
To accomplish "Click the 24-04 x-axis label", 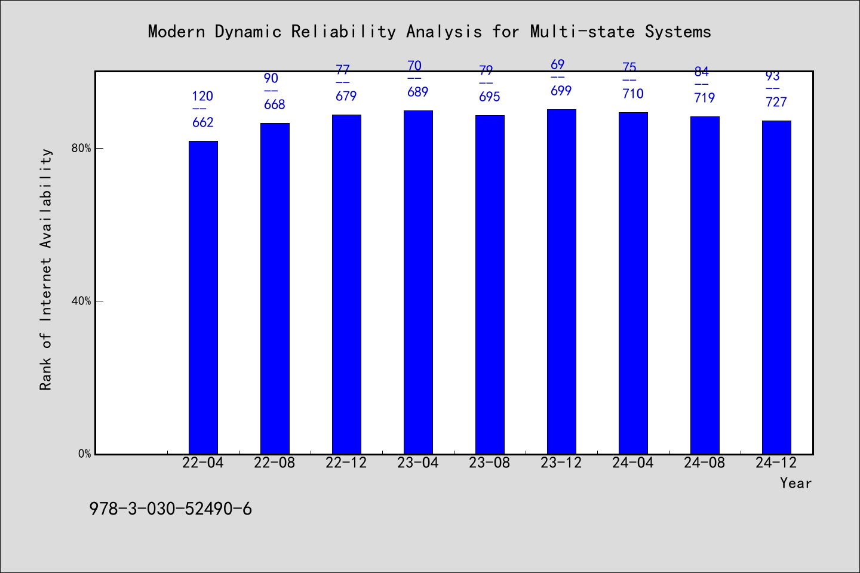I will pos(633,463).
